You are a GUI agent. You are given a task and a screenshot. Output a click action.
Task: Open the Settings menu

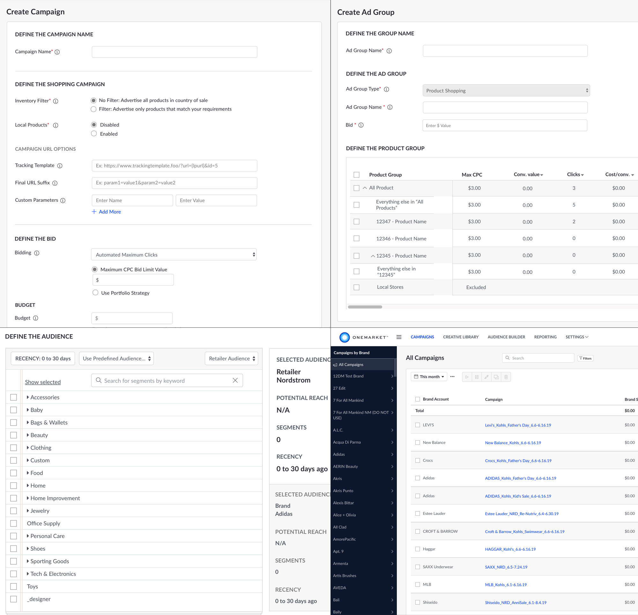pyautogui.click(x=577, y=337)
